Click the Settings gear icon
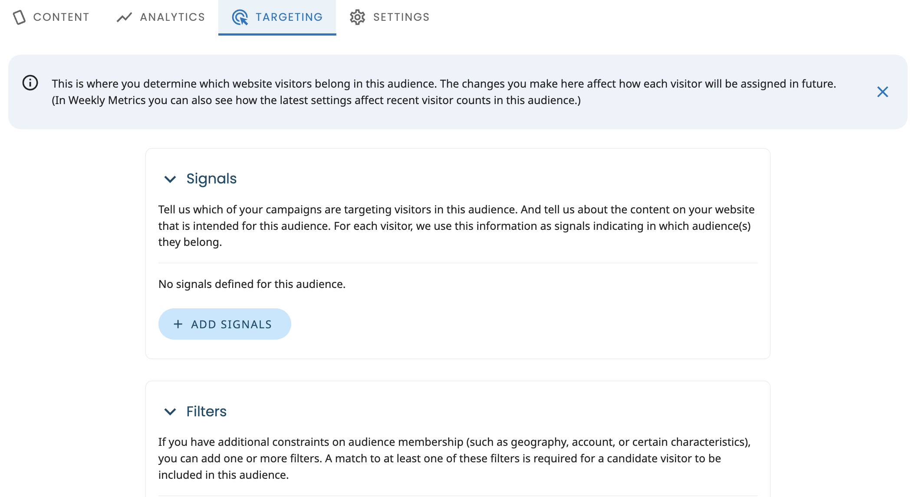Screen dimensions: 915x497 [x=358, y=17]
